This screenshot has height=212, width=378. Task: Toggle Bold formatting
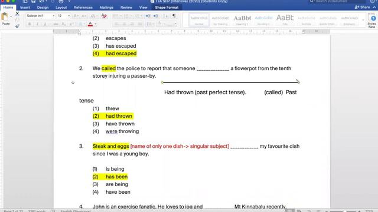[x=30, y=24]
